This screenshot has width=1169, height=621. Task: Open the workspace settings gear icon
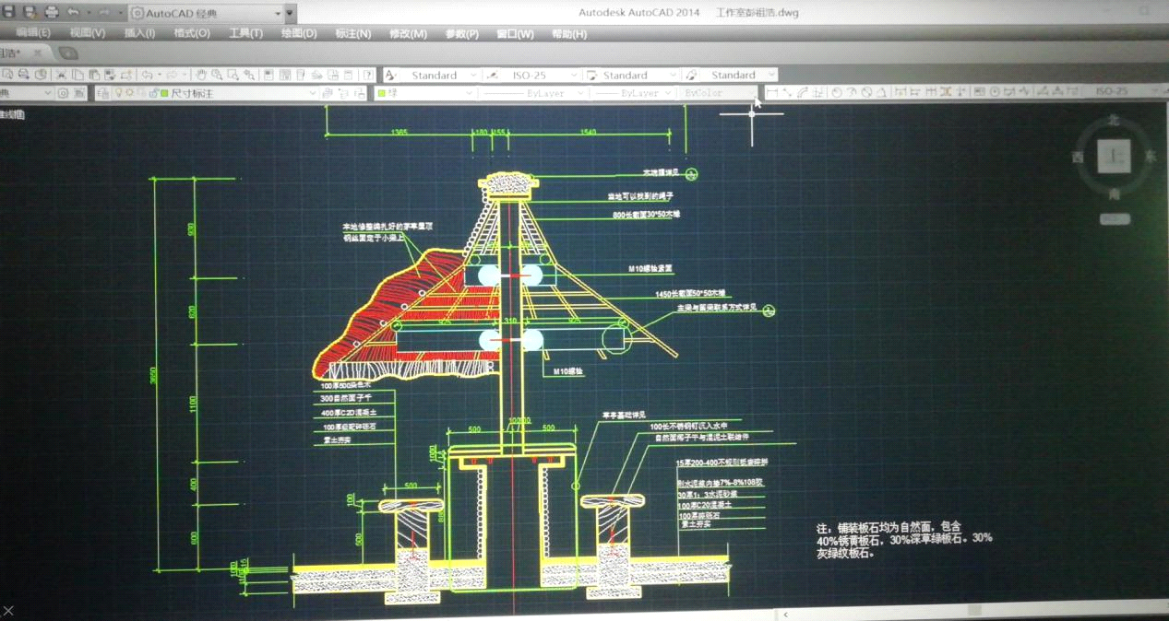64,93
